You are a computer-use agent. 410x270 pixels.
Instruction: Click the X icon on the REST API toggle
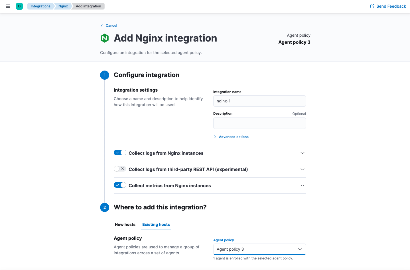tap(123, 168)
